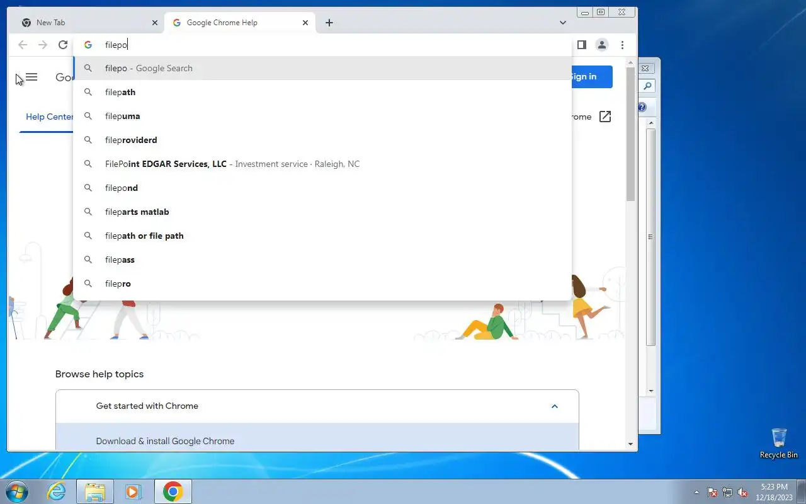806x504 pixels.
Task: Click the Chrome page scrollbar thumb
Action: point(631,134)
